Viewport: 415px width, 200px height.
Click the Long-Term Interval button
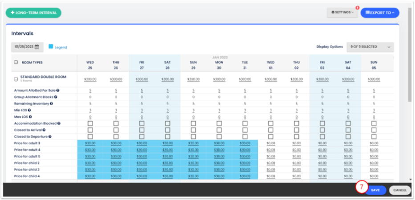tap(33, 12)
